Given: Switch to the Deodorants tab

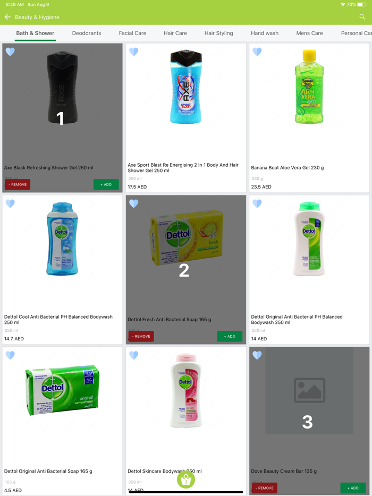Looking at the screenshot, I should pos(87,33).
